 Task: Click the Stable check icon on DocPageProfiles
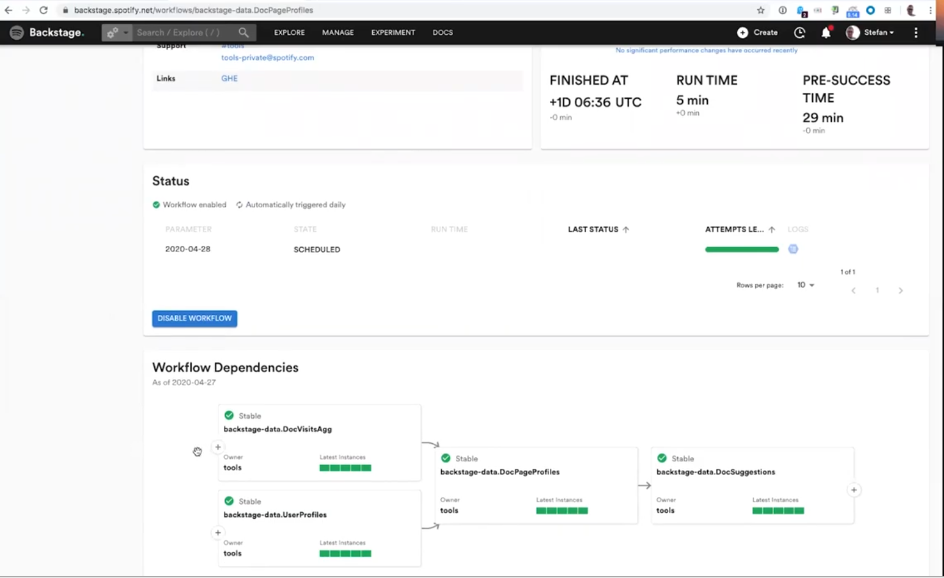click(x=445, y=458)
